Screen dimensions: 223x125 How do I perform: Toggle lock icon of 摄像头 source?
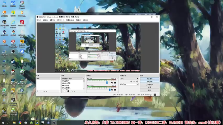point(65,88)
